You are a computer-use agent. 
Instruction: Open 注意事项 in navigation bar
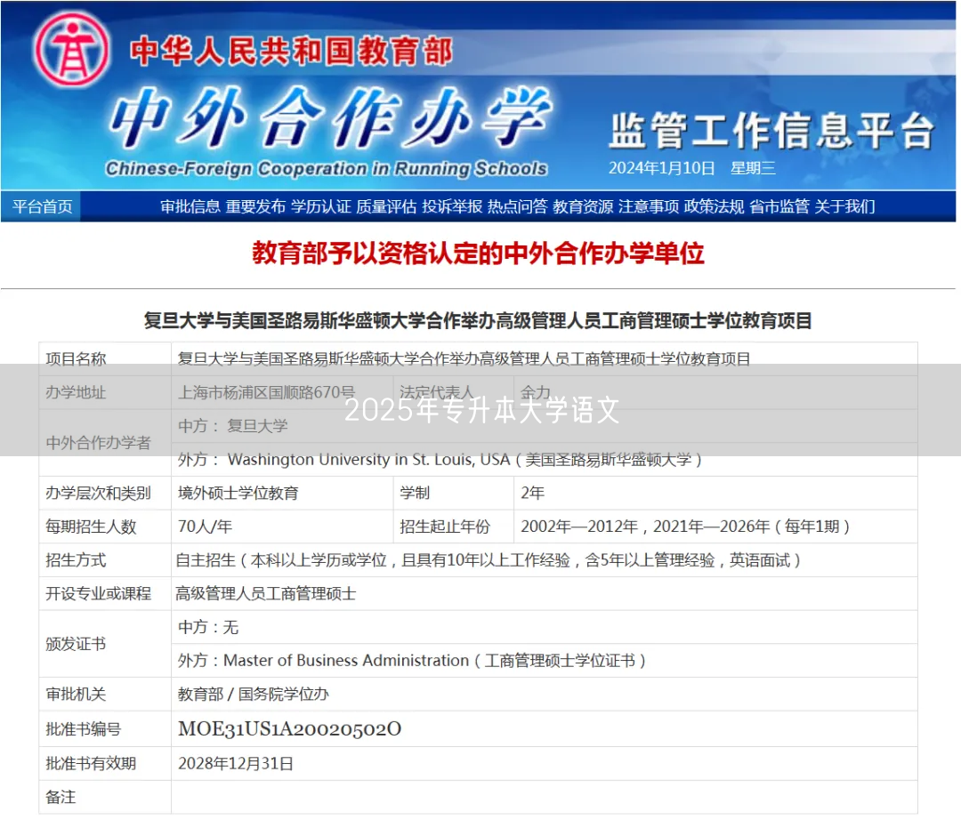[649, 206]
